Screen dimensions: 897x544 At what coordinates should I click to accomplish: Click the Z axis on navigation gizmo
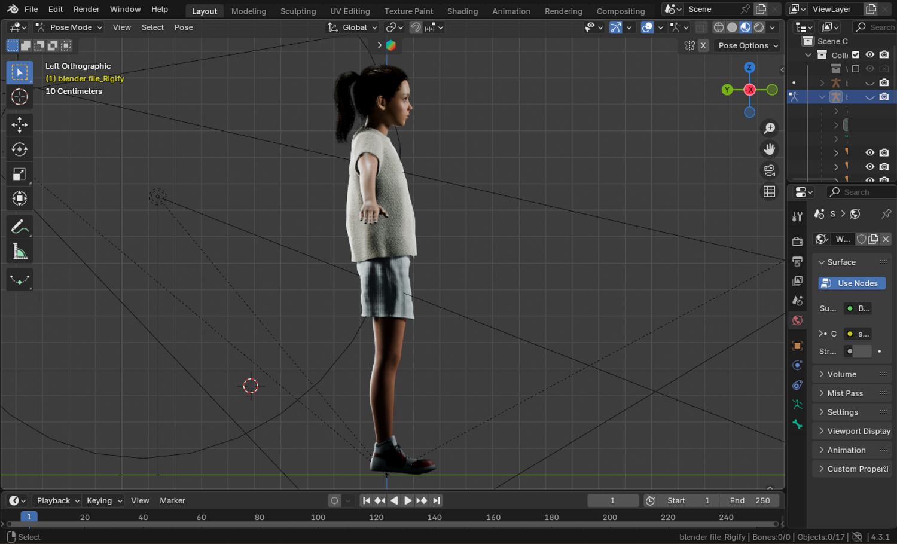click(x=749, y=68)
